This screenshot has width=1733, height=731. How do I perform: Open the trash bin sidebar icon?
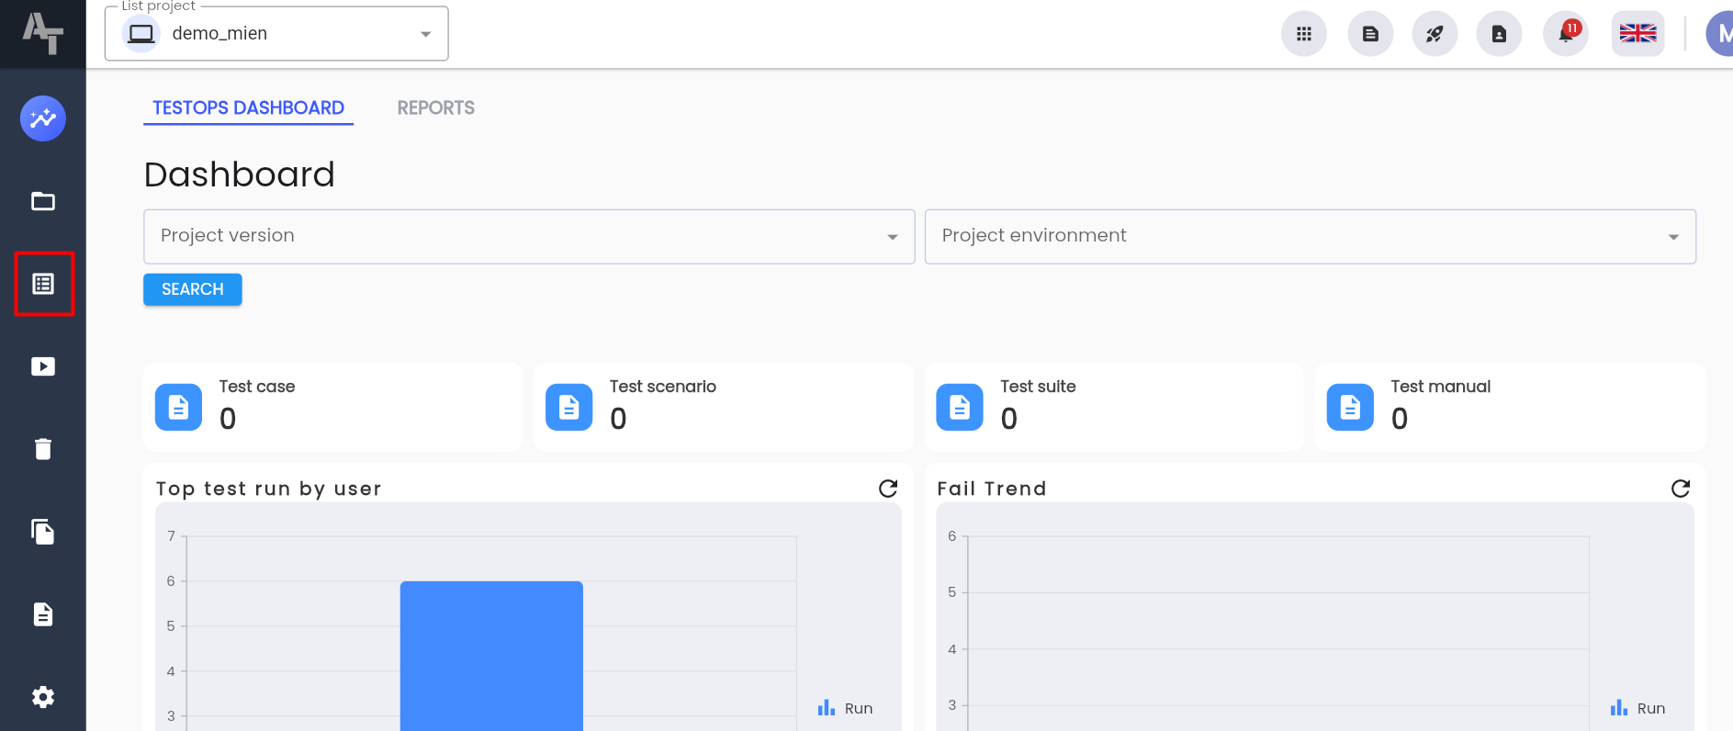coord(43,449)
